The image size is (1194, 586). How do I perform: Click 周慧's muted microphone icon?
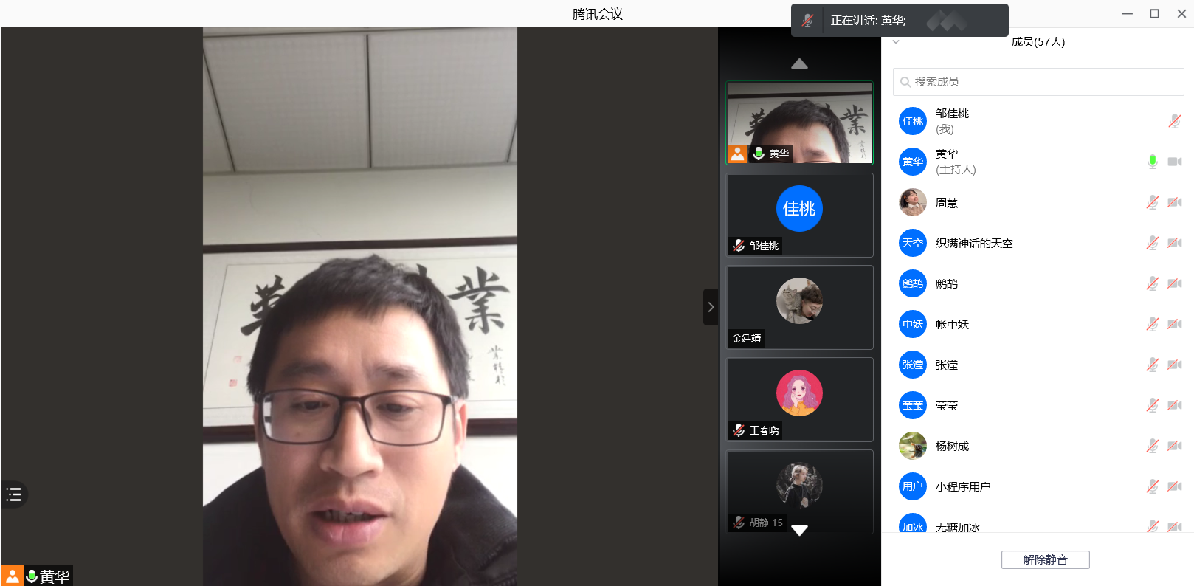1152,202
